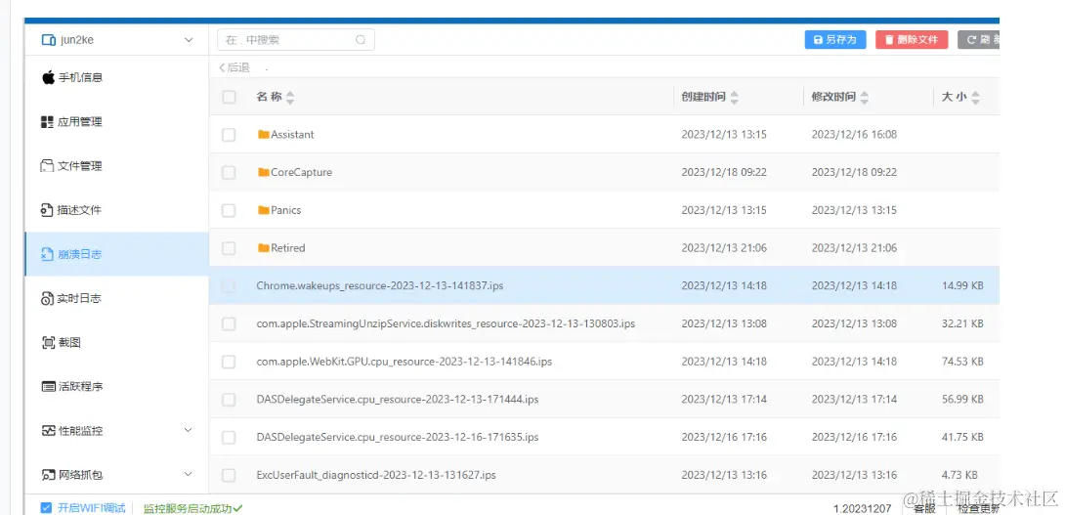Expand the 网络抓包 submenu chevron
This screenshot has height=515, width=1065.
pos(189,474)
